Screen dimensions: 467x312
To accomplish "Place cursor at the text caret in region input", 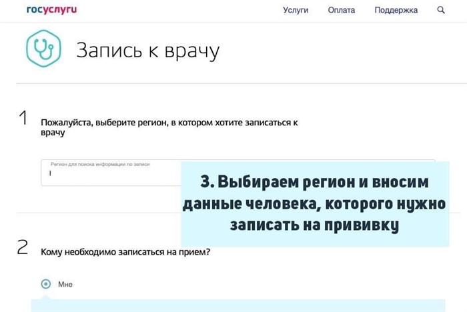I will point(50,175).
